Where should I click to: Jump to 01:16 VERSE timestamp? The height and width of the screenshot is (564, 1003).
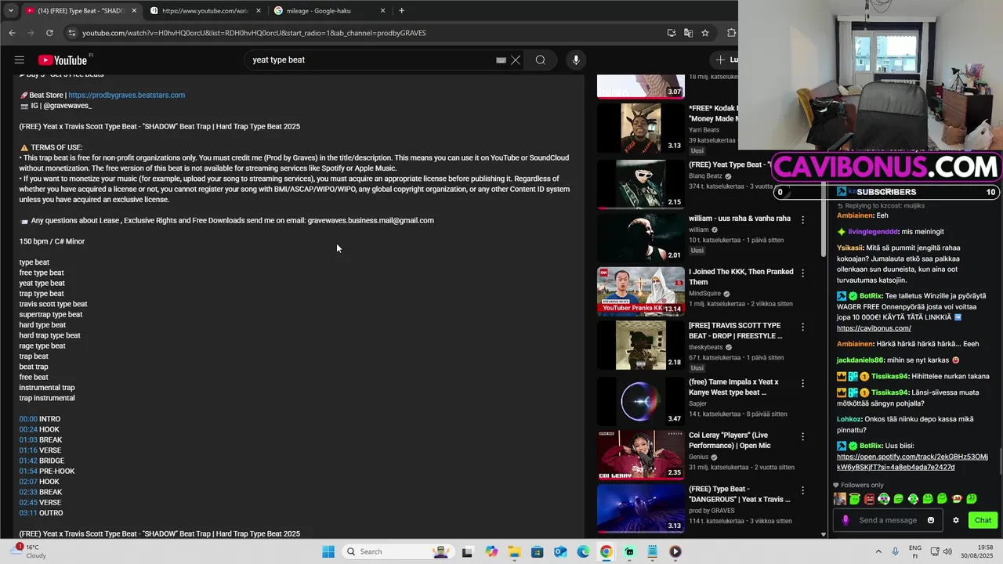pyautogui.click(x=28, y=450)
